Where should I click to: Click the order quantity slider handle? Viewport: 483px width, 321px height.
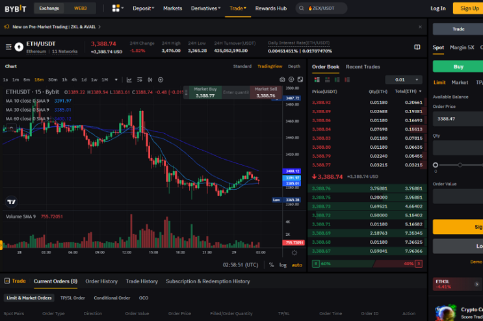(x=436, y=165)
